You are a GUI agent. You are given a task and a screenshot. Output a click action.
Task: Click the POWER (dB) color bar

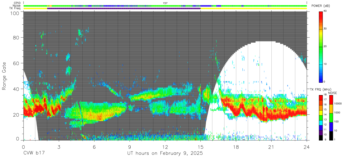point(321,47)
